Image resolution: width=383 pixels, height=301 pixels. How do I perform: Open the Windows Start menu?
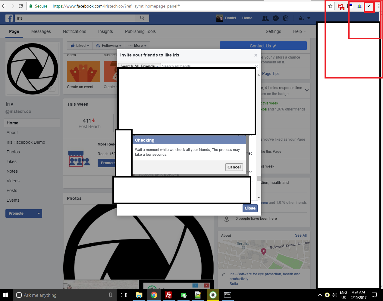pos(5,295)
